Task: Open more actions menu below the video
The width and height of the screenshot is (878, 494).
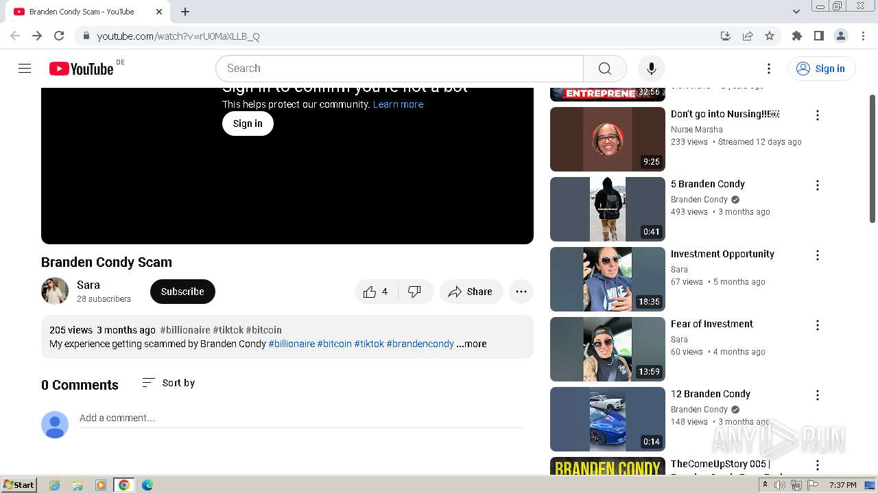Action: (521, 292)
